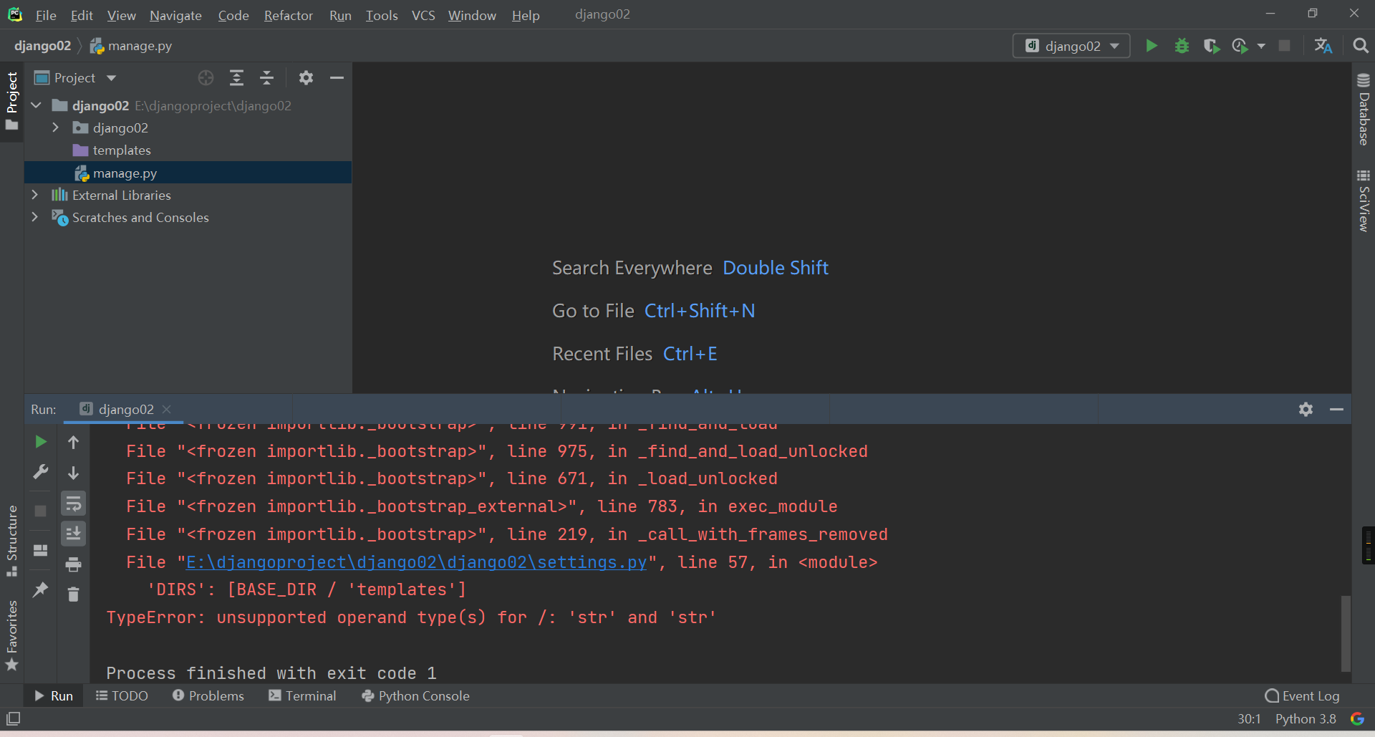Open the VCS menu

[423, 15]
